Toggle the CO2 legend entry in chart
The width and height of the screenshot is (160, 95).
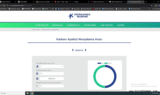click(100, 63)
